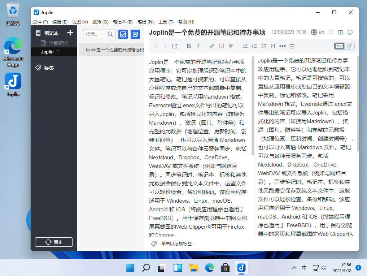Select 全部笔记 in sidebar
This screenshot has width=367, height=276.
coord(54,43)
